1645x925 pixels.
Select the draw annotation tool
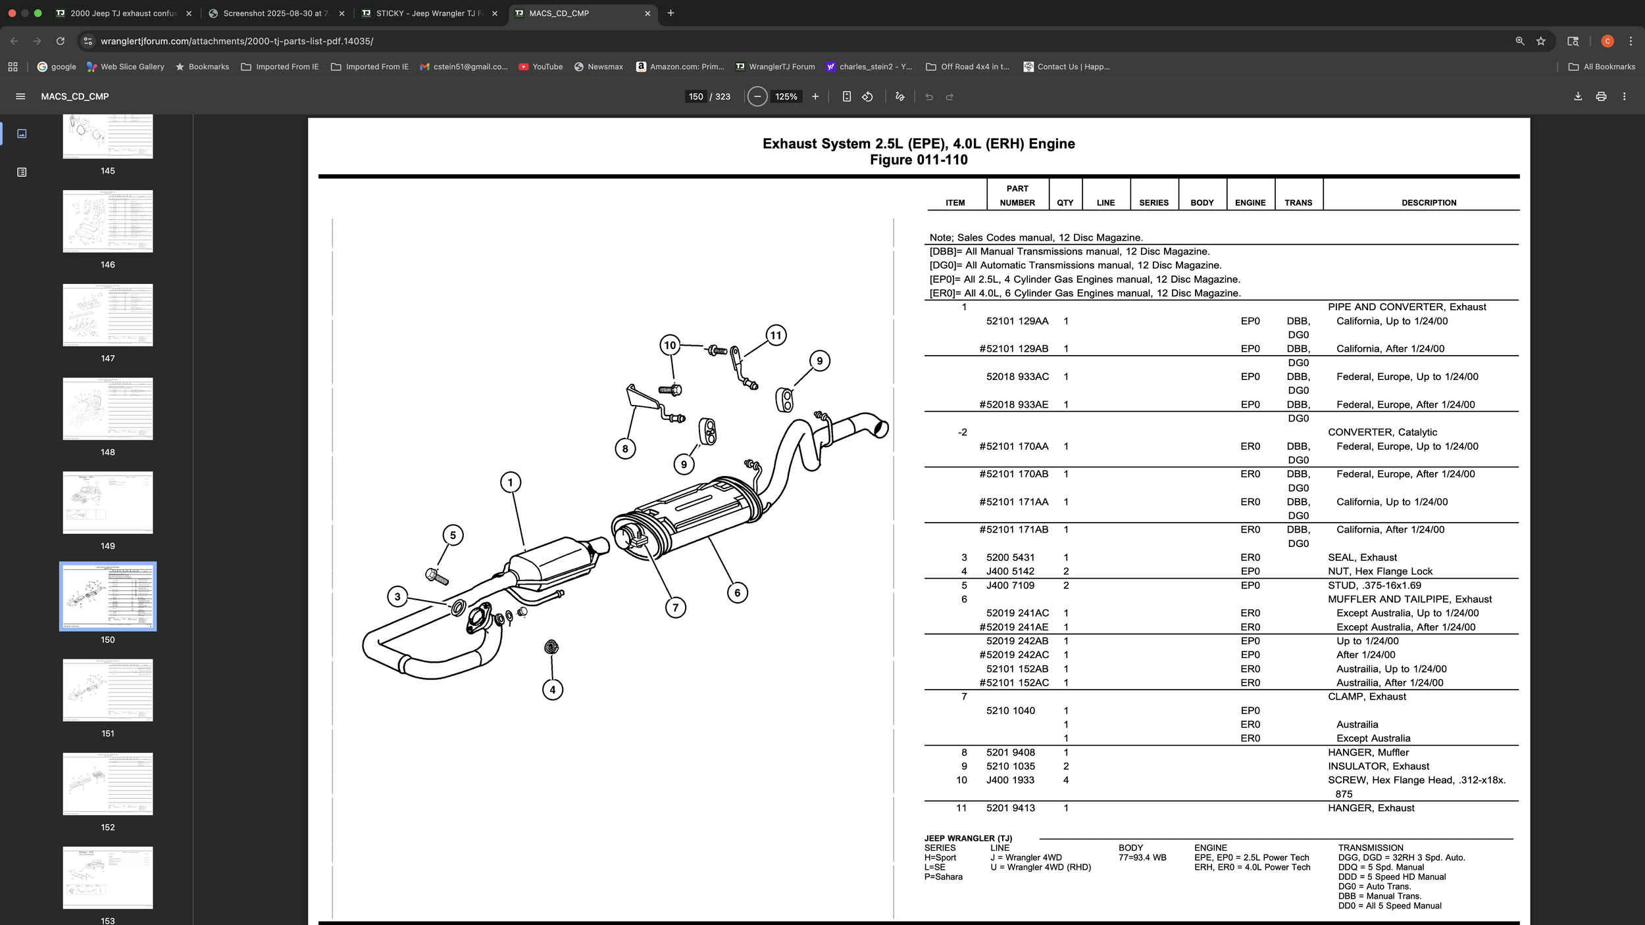click(x=899, y=97)
